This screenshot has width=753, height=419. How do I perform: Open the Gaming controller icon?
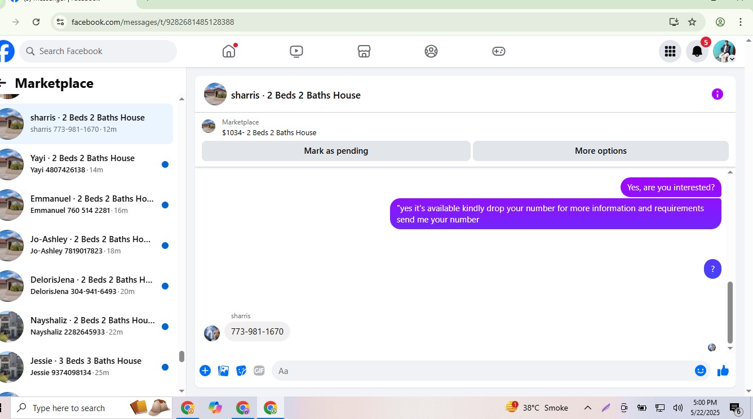pyautogui.click(x=499, y=51)
